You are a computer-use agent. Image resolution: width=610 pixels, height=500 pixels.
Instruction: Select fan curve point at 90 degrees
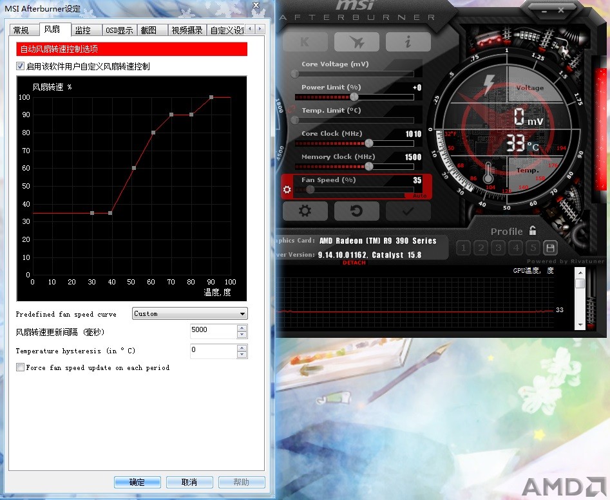click(x=211, y=97)
